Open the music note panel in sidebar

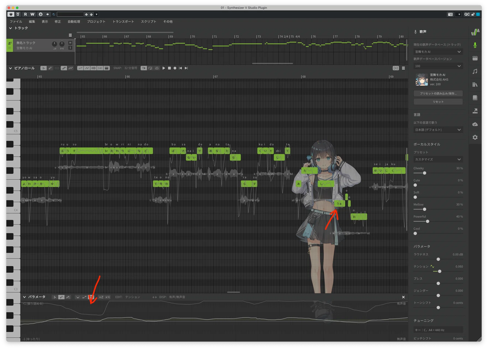pyautogui.click(x=475, y=71)
